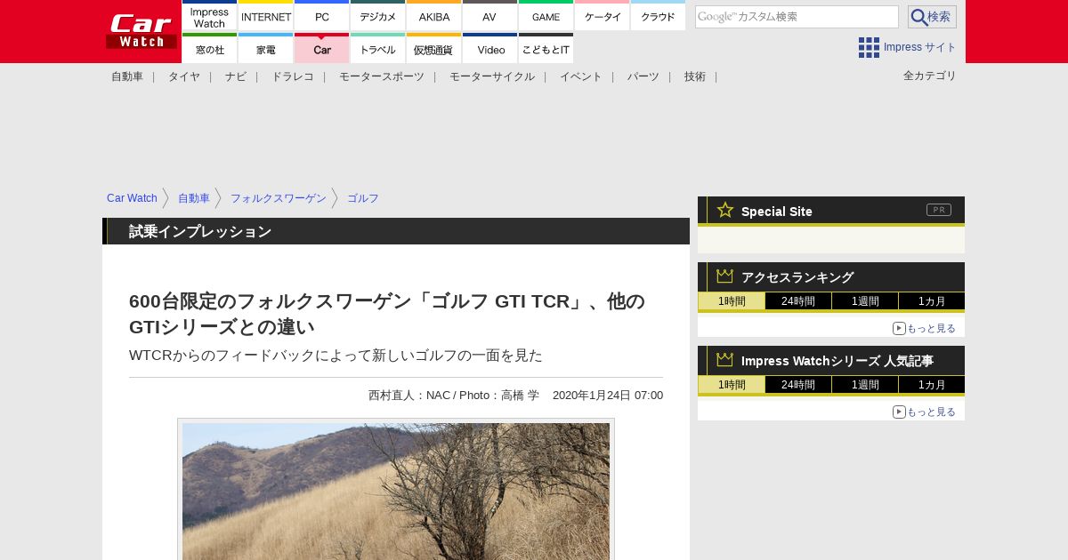
Task: Select 1カ月 tab in アクセスランキング
Action: (932, 300)
